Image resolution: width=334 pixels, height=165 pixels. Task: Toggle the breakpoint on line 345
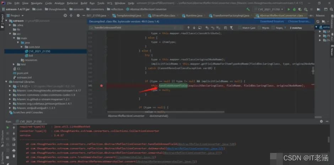pos(101,85)
